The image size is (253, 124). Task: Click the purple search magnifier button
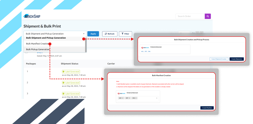click(x=208, y=16)
